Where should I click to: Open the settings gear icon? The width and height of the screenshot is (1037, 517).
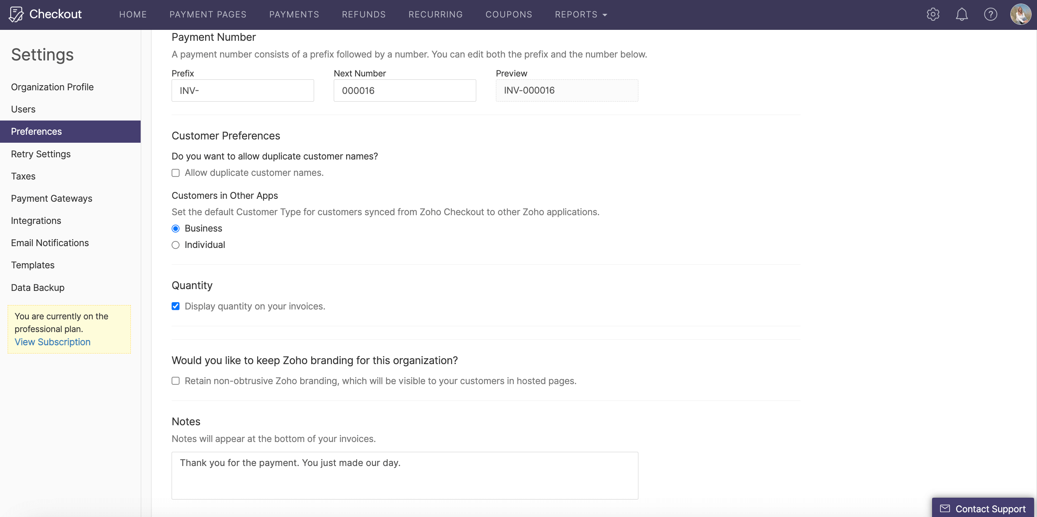tap(933, 14)
